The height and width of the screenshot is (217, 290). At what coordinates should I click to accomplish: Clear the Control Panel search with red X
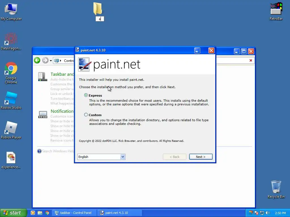251,60
